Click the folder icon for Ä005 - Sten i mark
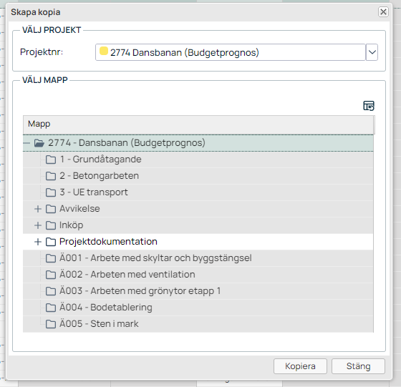Screen dimensions: 401x387 click(51, 324)
